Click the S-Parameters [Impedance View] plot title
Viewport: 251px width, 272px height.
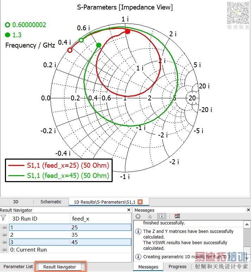[125, 7]
